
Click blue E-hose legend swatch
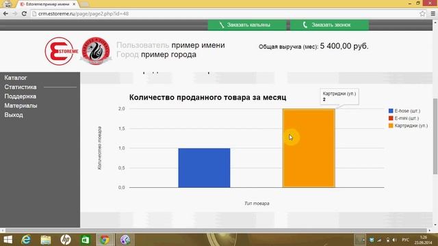391,111
